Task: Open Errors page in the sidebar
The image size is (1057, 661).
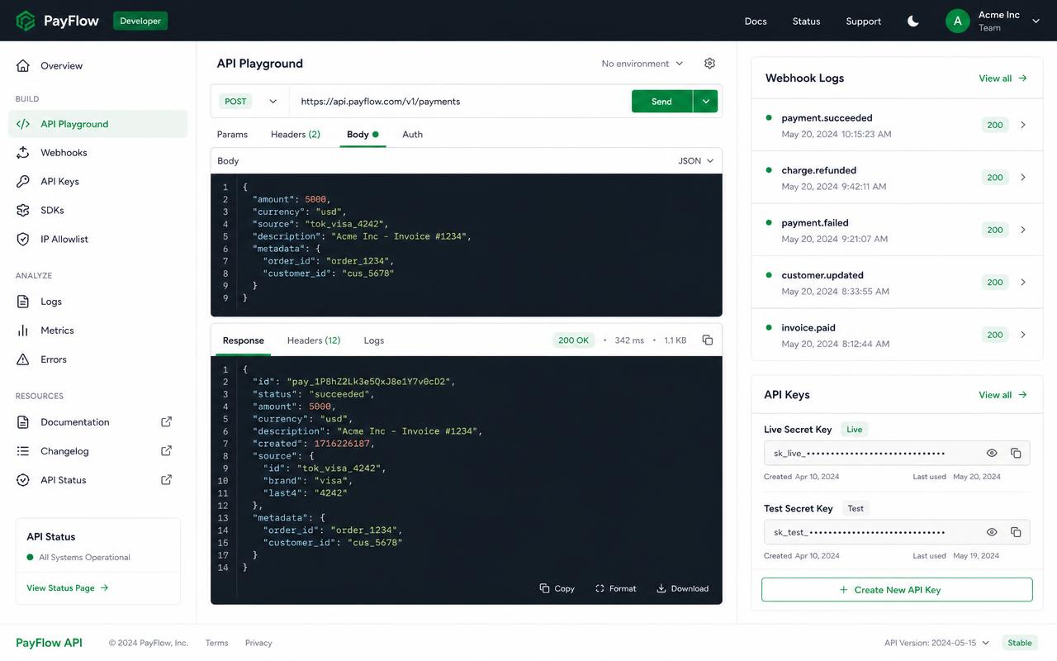Action: [97, 359]
